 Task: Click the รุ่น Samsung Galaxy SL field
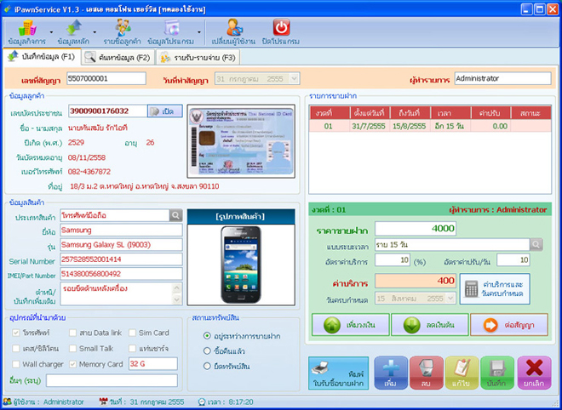pyautogui.click(x=121, y=245)
